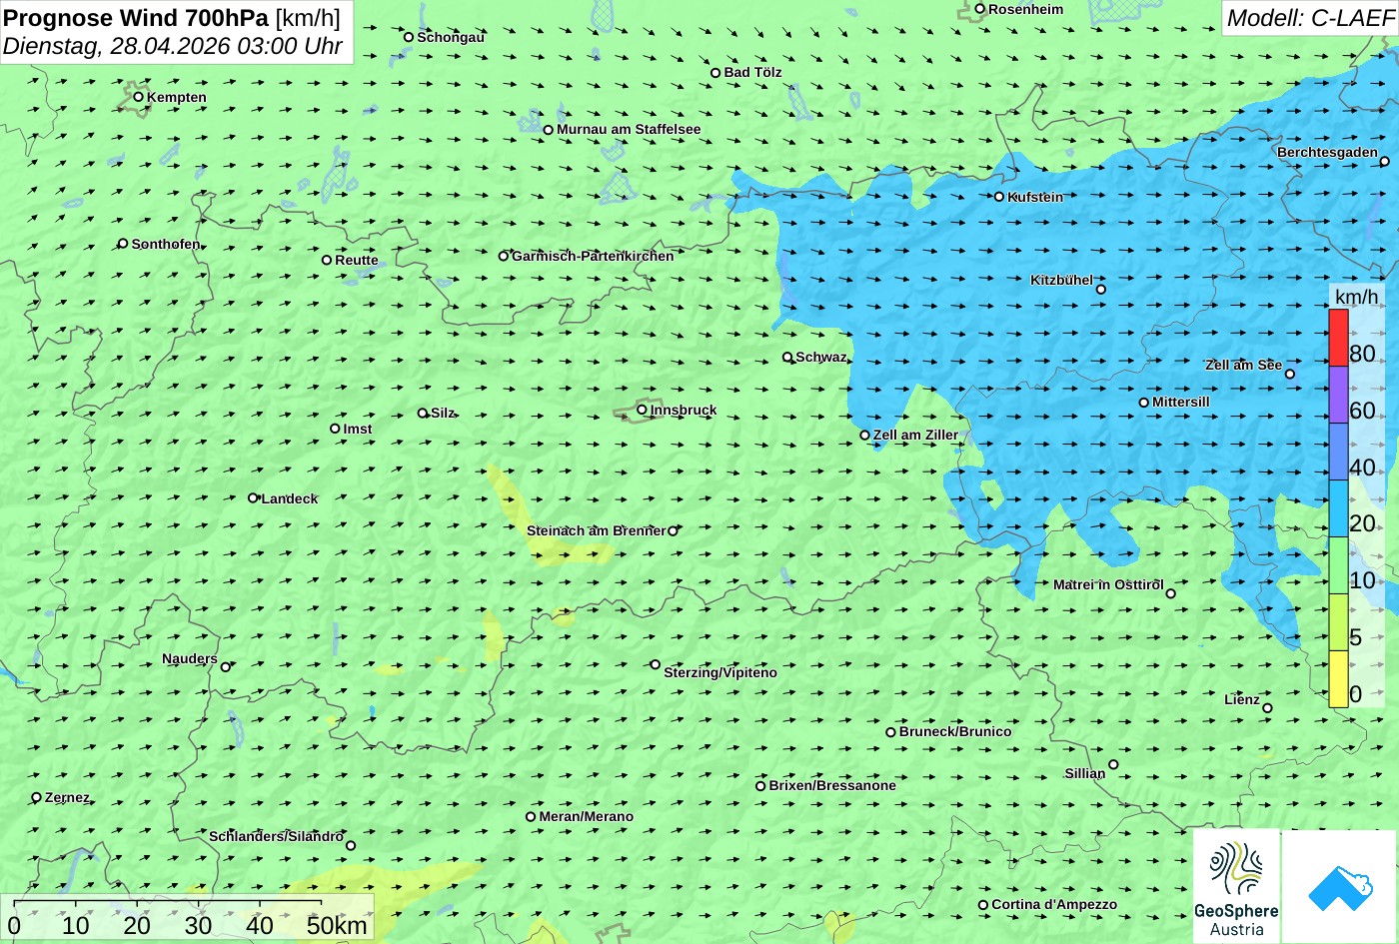Click the 'Mittersill' label
This screenshot has width=1399, height=944.
click(1181, 402)
